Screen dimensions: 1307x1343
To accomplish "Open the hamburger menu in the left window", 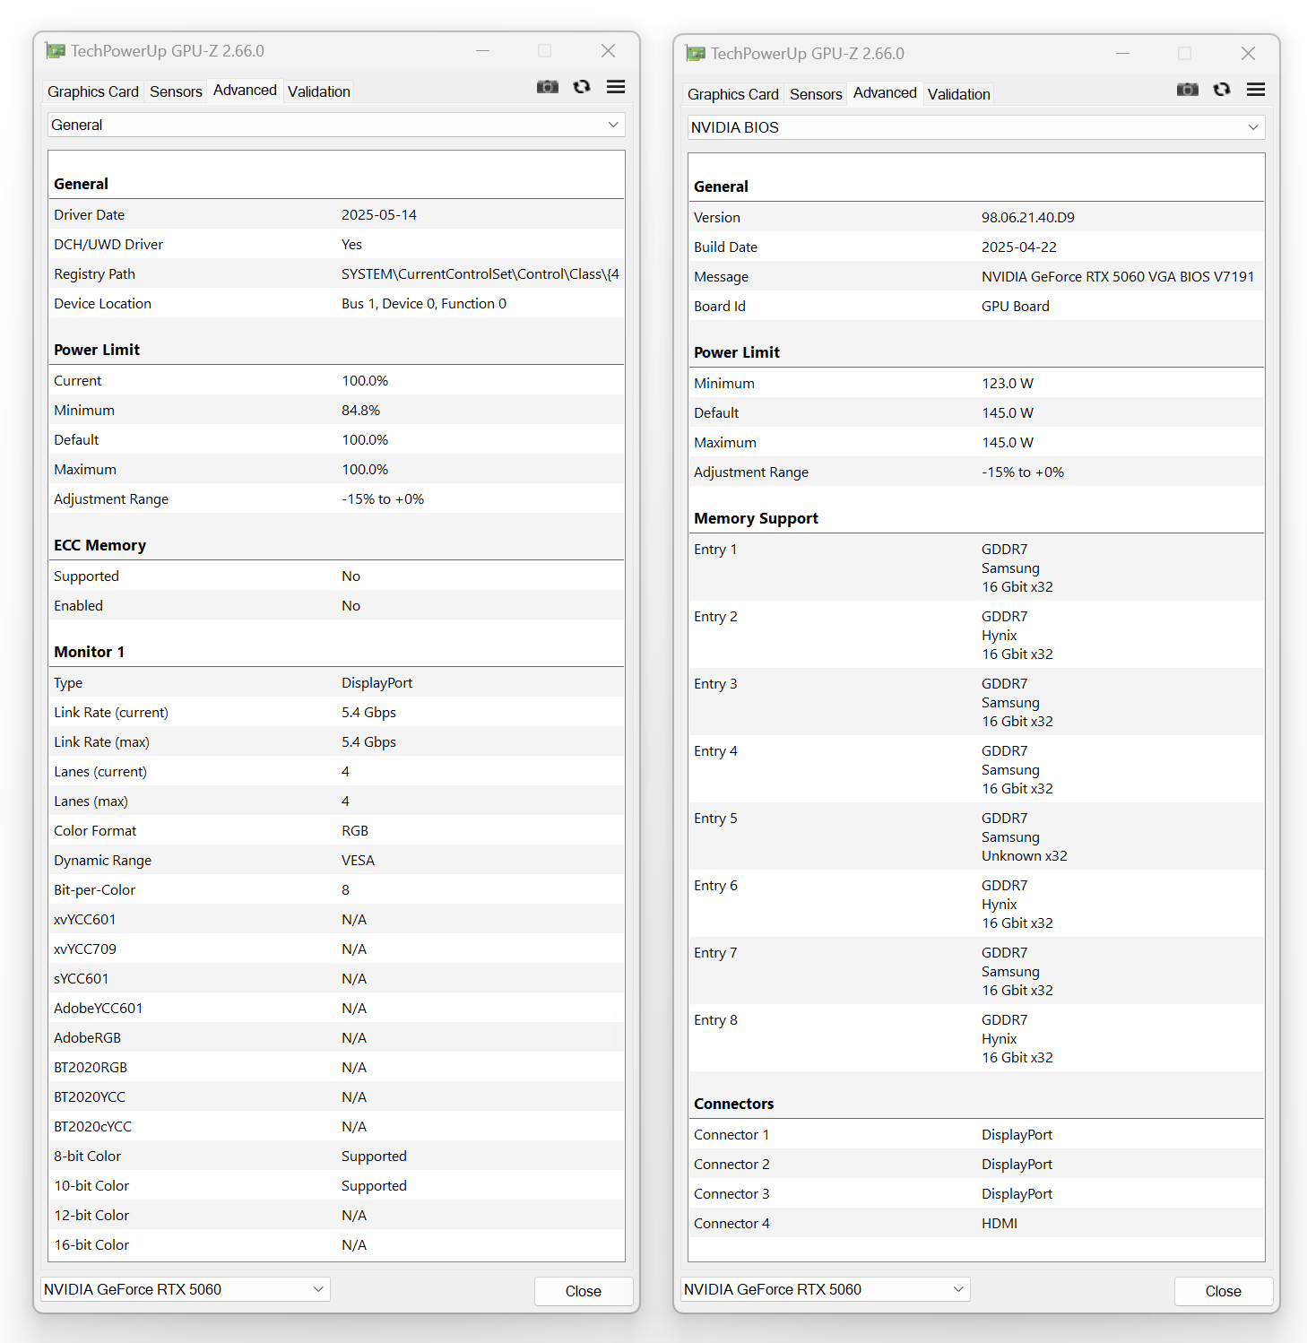I will click(x=616, y=87).
